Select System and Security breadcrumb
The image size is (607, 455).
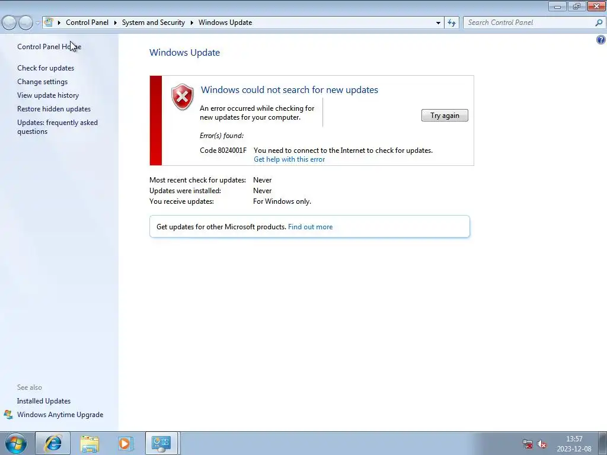(154, 23)
